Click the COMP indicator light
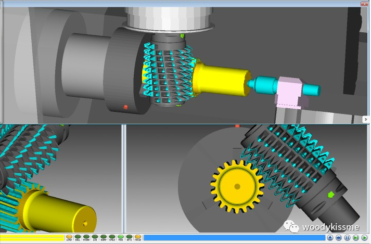 click(x=103, y=238)
